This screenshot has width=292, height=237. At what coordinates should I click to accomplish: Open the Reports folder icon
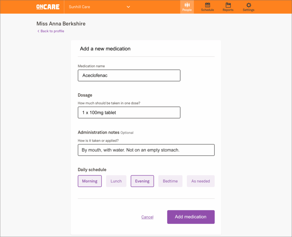coord(228,5)
